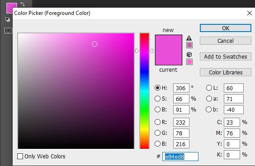Screen dimensions: 255x166
Task: Select the closest in-gamut color swatch
Action: (x=189, y=45)
